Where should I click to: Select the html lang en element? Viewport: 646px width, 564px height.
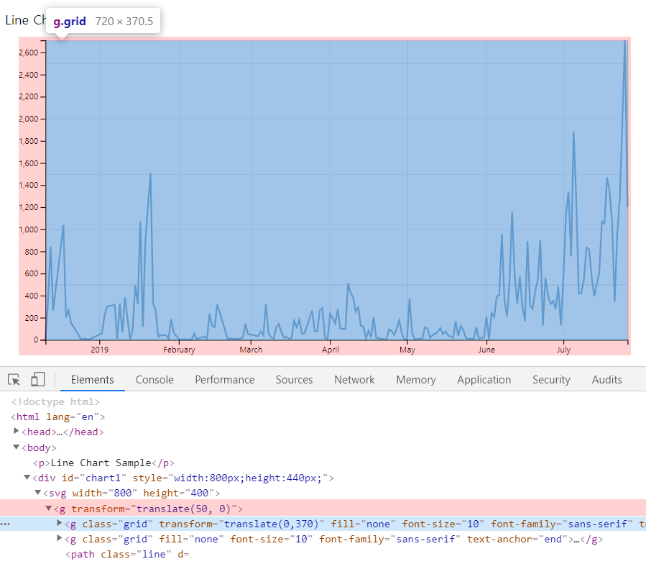click(58, 417)
